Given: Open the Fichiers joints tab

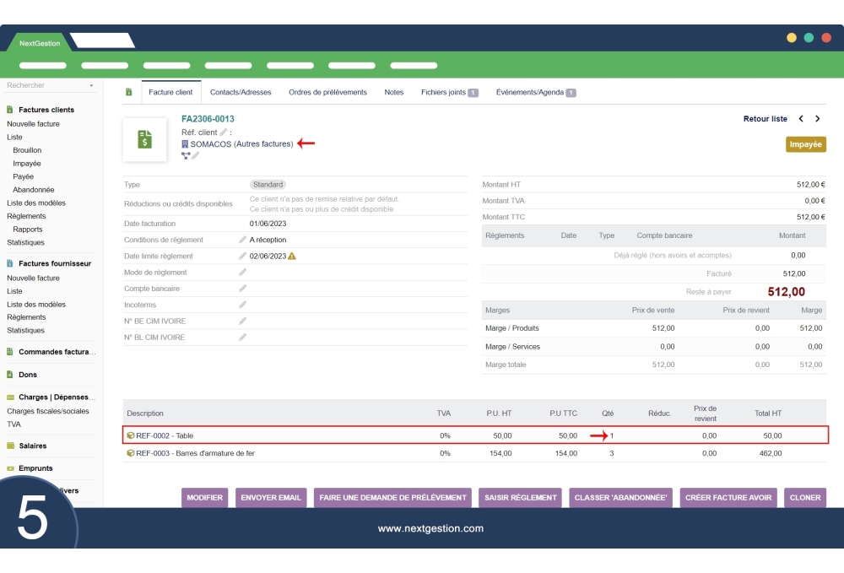Looking at the screenshot, I should [445, 92].
